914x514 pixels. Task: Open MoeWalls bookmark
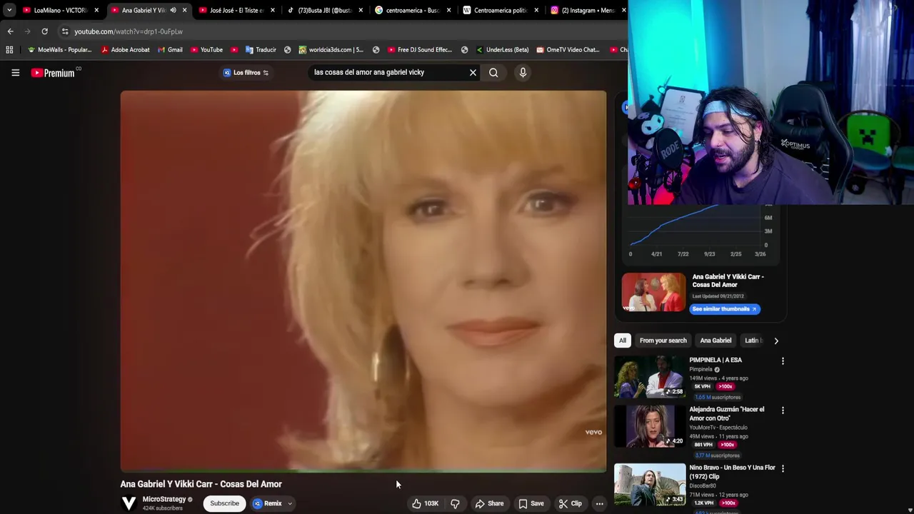pyautogui.click(x=59, y=50)
